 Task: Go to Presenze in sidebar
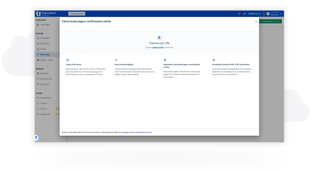point(44,73)
